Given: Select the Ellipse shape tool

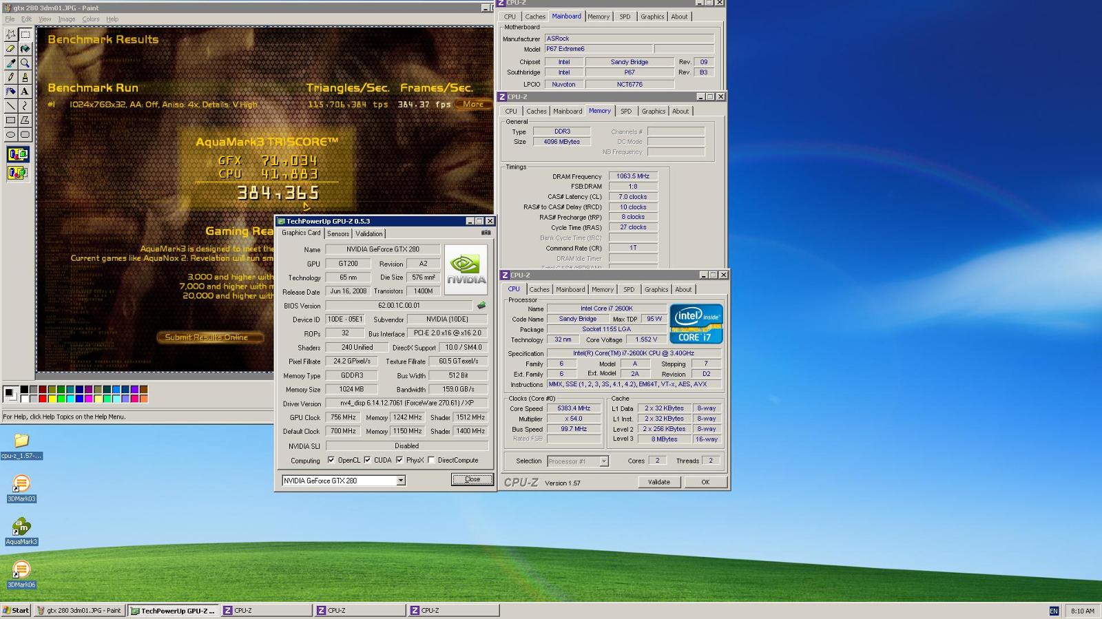Looking at the screenshot, I should tap(10, 135).
